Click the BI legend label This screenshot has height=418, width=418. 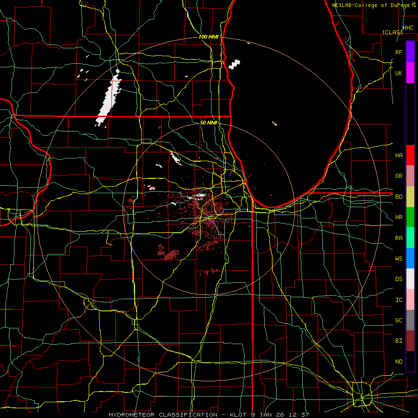click(398, 341)
